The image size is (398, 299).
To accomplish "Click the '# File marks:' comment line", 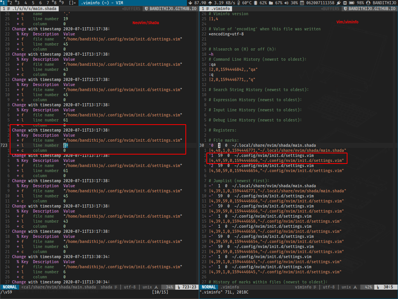I will click(223, 140).
